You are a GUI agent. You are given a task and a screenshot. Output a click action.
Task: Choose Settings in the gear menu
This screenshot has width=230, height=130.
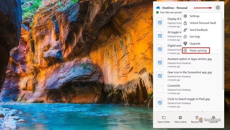coord(195,16)
